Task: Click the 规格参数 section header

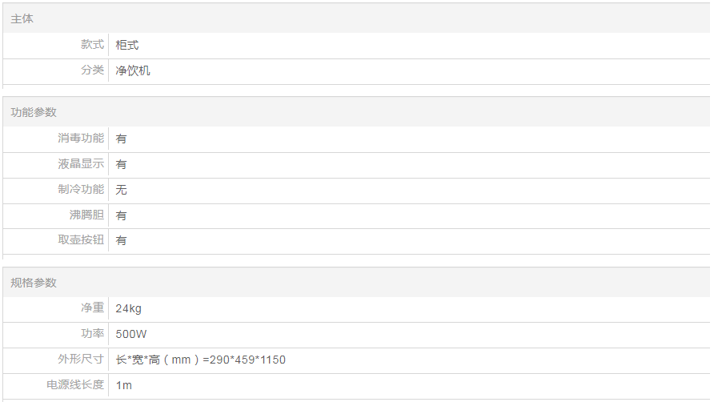Action: pyautogui.click(x=34, y=283)
